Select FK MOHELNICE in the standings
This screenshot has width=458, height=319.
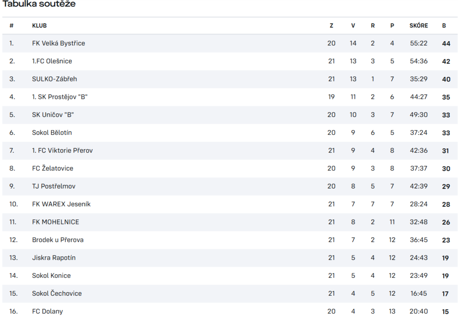pos(55,222)
